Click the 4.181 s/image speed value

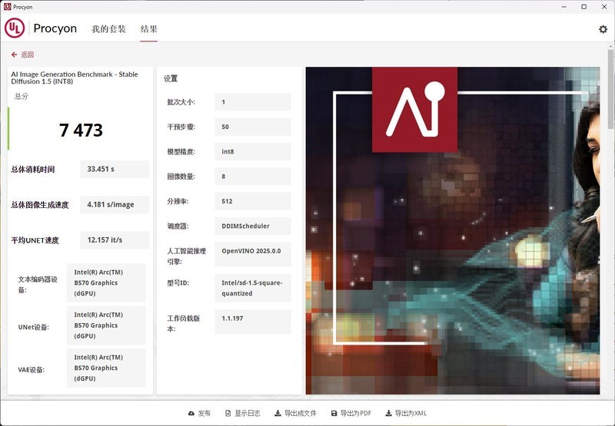[x=115, y=204]
